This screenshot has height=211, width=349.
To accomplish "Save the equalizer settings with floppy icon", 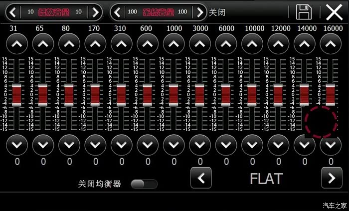I will pos(304,11).
